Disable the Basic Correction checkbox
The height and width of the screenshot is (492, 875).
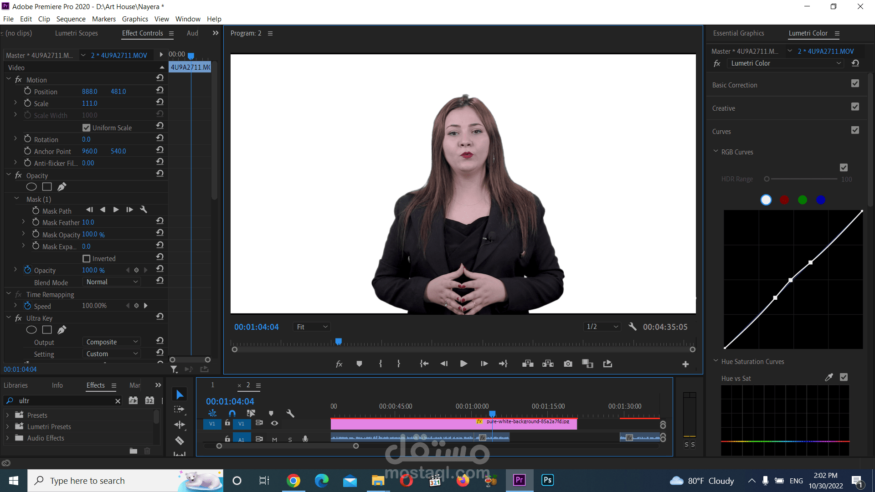click(855, 83)
